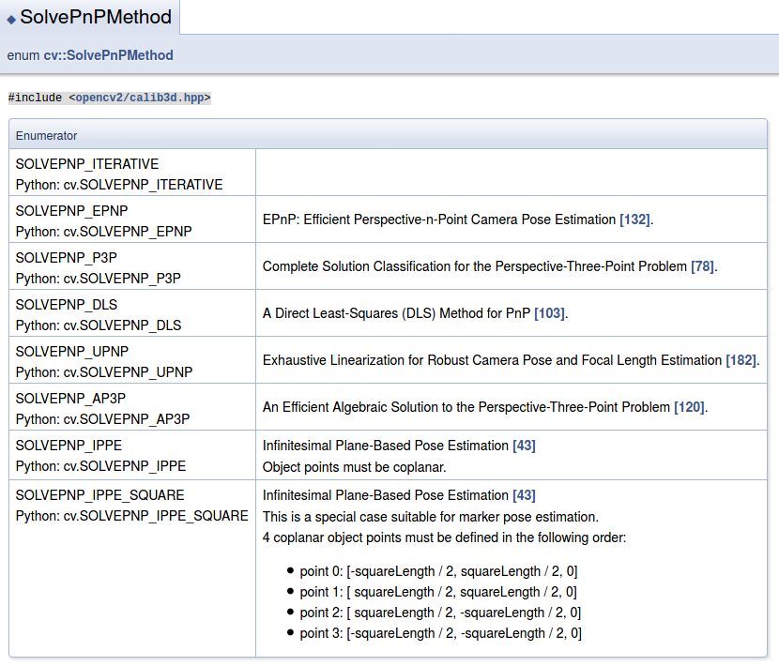The image size is (779, 666).
Task: Click the Python: cv.SOLVEPNP_EPNP text
Action: click(x=104, y=232)
